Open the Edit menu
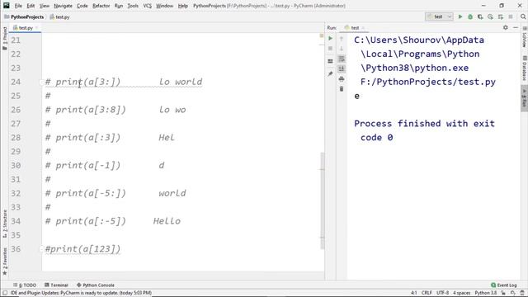This screenshot has height=297, width=528. click(x=31, y=6)
